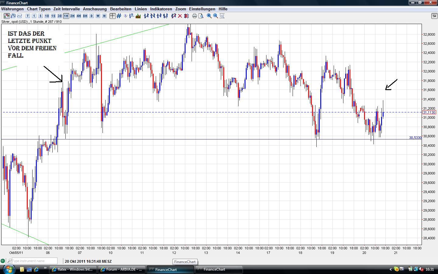The width and height of the screenshot is (438, 274).
Task: Open the Bearbeiten menu
Action: (121, 9)
